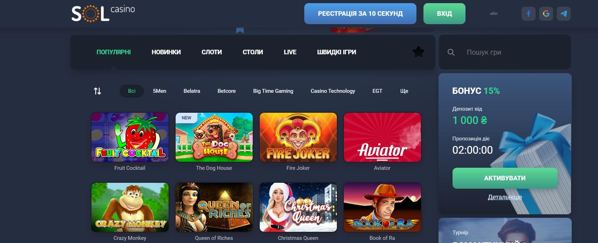This screenshot has height=243, width=598.
Task: Click the sort arrows icon
Action: click(x=97, y=91)
